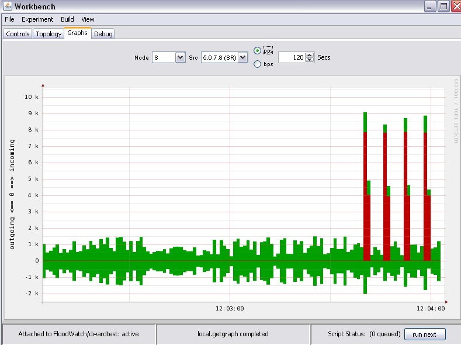461x345 pixels.
Task: Maximize the Workbench window
Action: (x=443, y=6)
